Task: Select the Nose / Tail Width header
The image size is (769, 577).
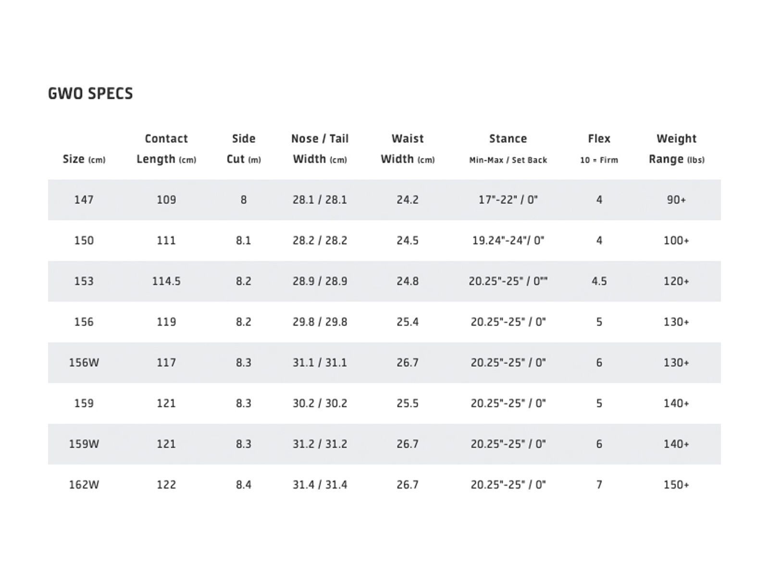Action: point(320,149)
